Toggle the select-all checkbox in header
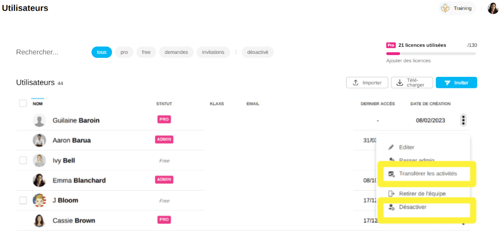 [23, 103]
